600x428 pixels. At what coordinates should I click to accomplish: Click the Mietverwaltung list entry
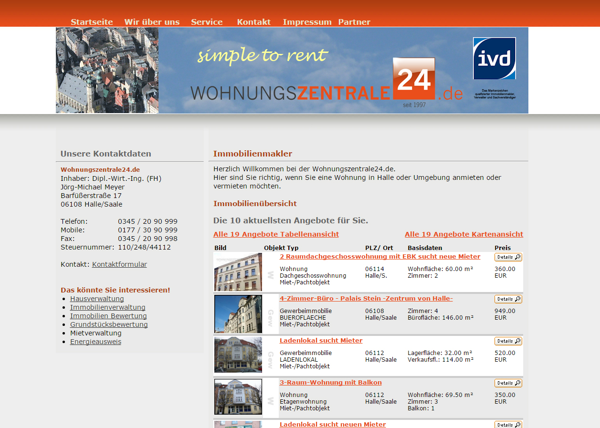pos(96,333)
